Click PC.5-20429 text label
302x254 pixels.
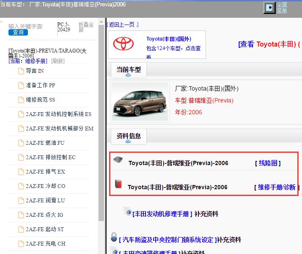click(x=64, y=27)
